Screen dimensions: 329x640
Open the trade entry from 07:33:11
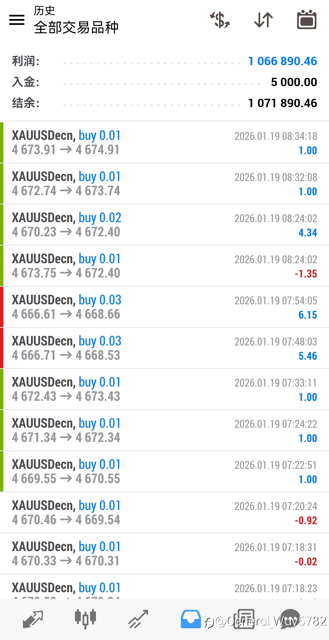pos(164,389)
